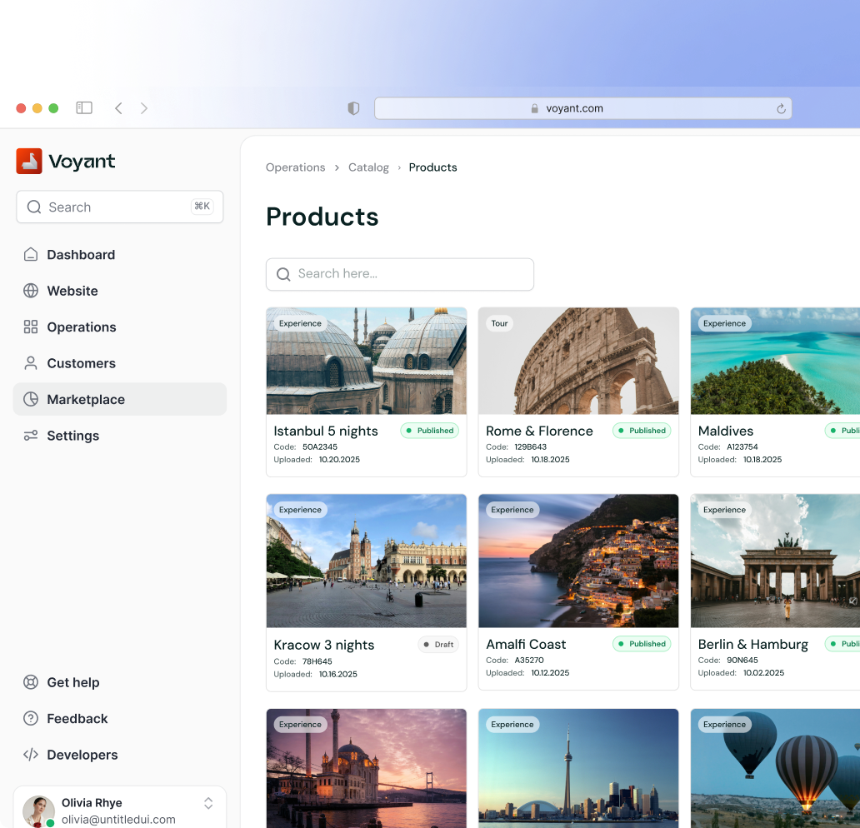Click the Get help lifebuoy icon
The height and width of the screenshot is (828, 860).
click(x=30, y=682)
